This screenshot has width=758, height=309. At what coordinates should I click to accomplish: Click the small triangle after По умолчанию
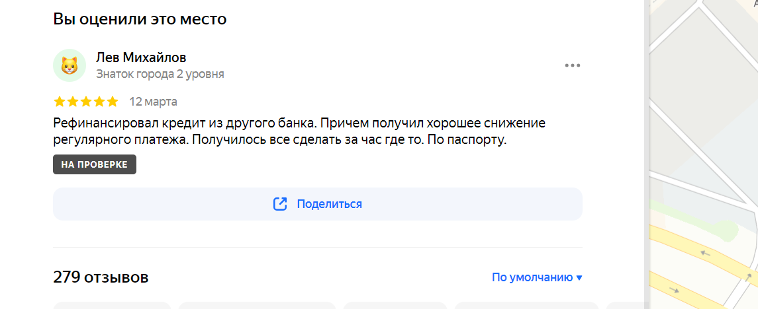(x=580, y=278)
